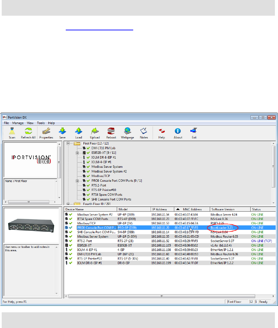Open device Properties from the toolbar
The image size is (278, 328).
coord(46,133)
